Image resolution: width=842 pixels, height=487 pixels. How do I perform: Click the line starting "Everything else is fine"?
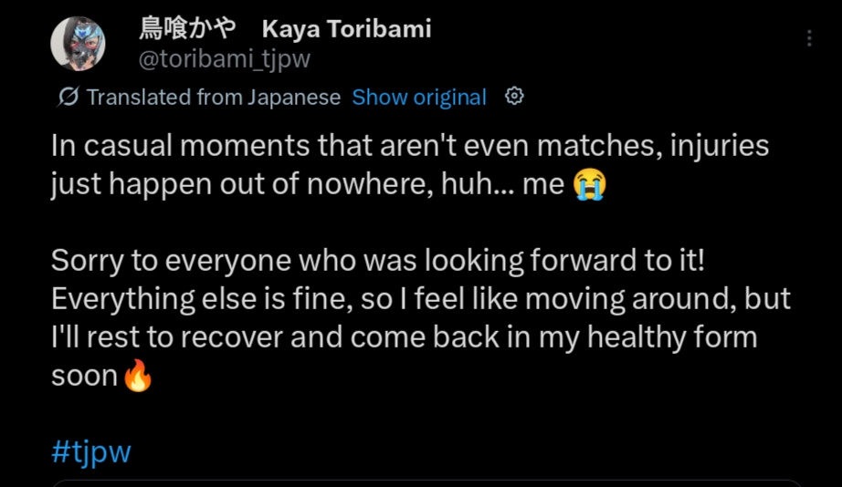[x=420, y=299]
